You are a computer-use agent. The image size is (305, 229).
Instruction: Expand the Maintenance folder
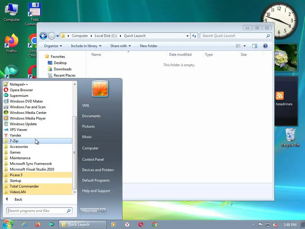[x=38, y=158]
